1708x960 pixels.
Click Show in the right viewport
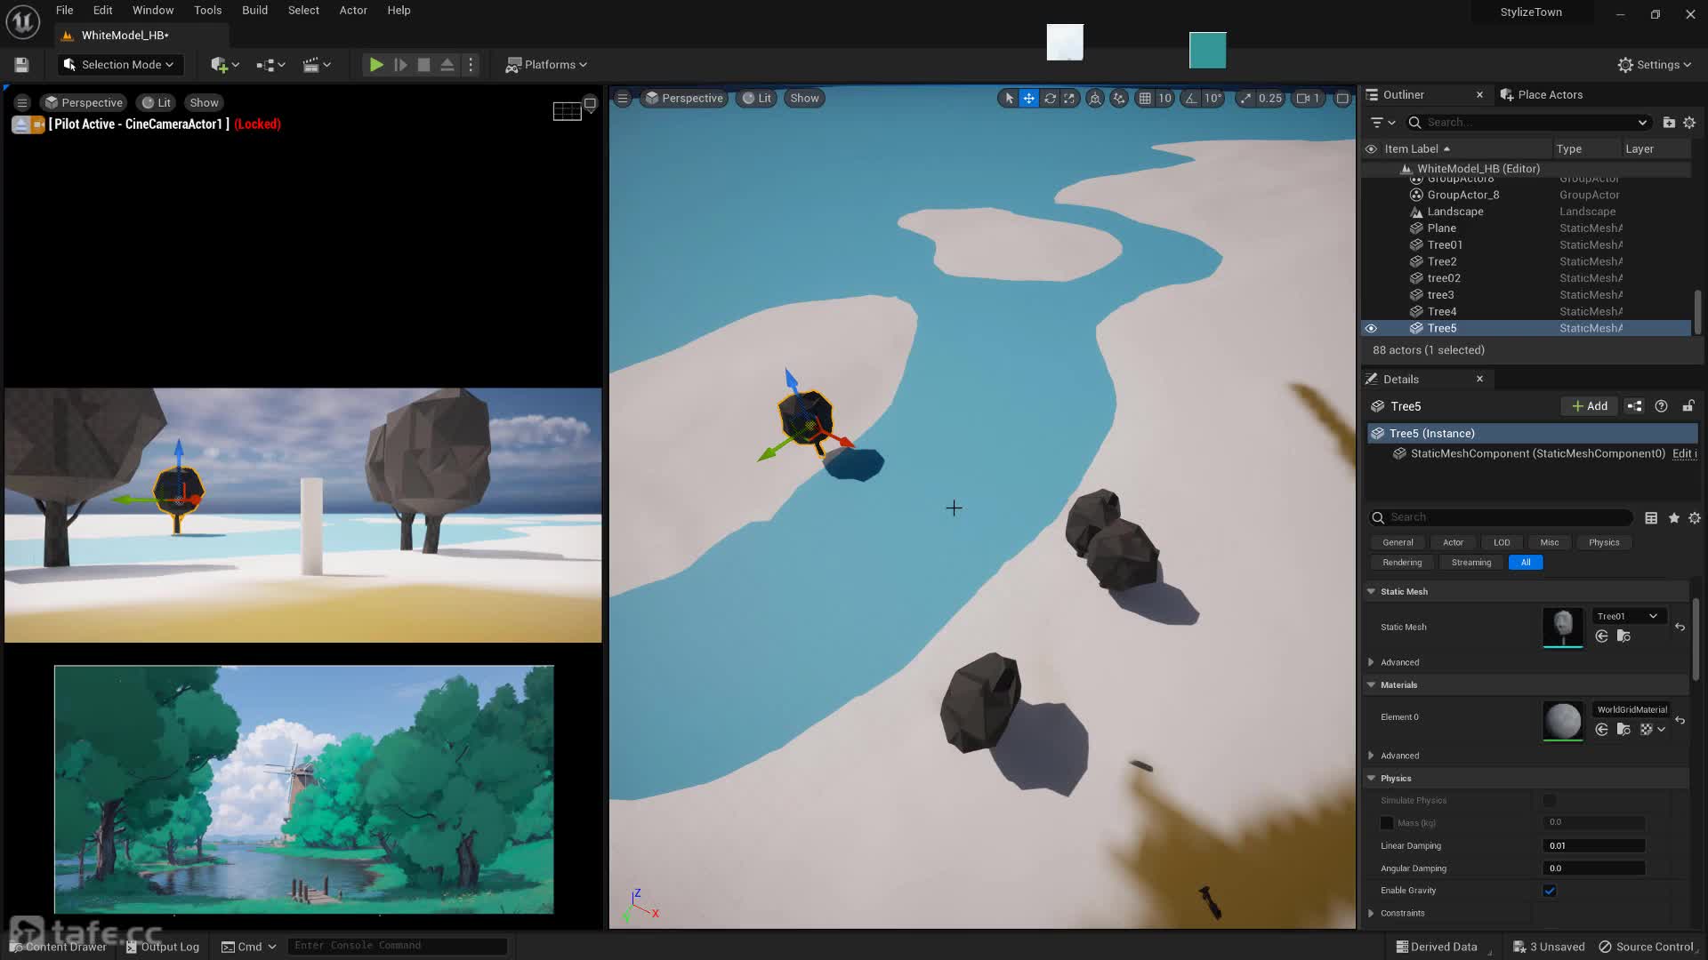coord(804,99)
